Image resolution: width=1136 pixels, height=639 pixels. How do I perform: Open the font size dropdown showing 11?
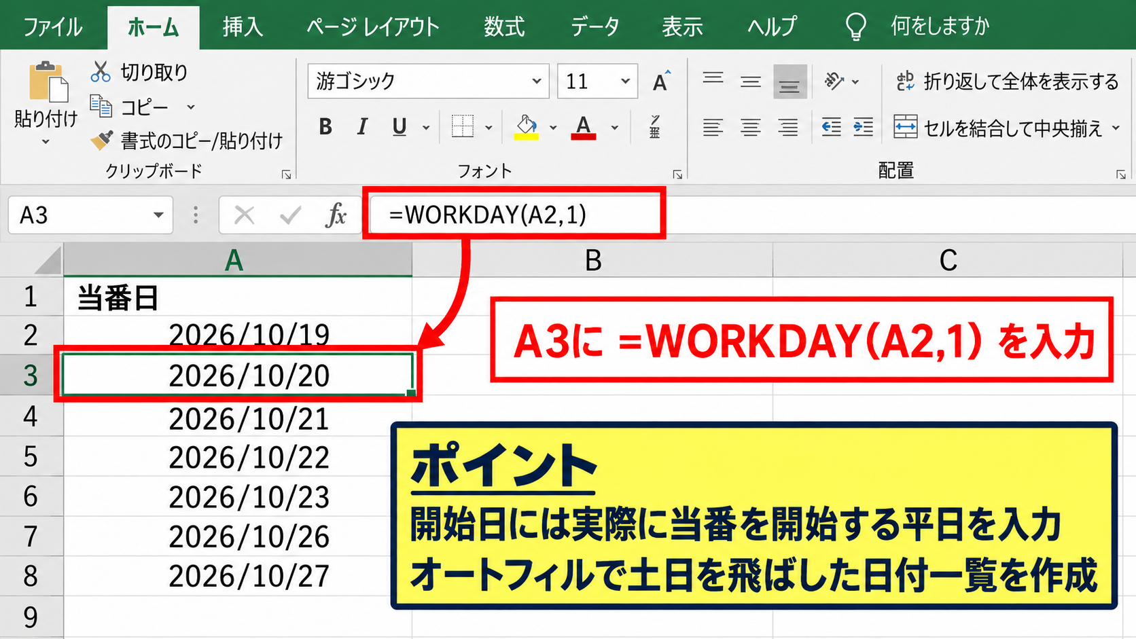[x=625, y=81]
